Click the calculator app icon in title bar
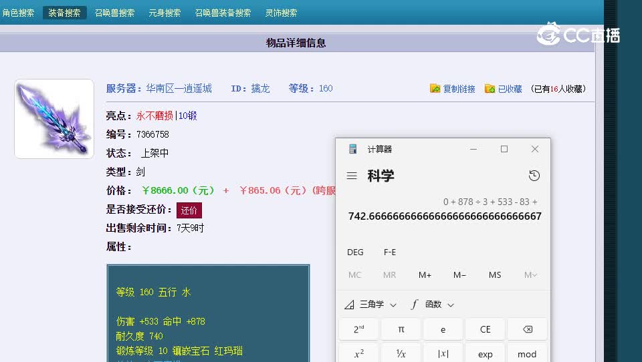 pyautogui.click(x=352, y=149)
